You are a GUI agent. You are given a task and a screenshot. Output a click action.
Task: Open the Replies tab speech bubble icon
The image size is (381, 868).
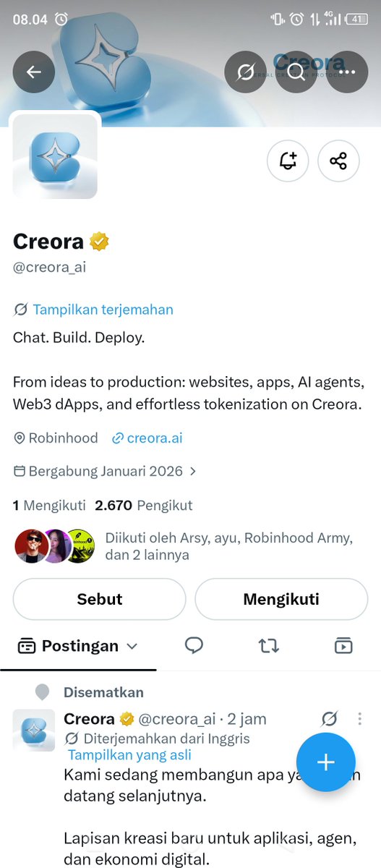coord(194,645)
